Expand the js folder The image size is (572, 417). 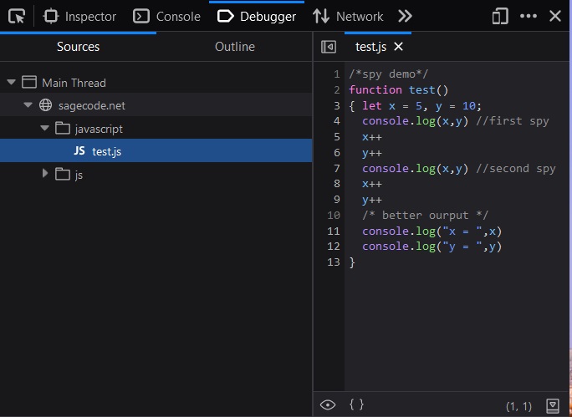(45, 174)
